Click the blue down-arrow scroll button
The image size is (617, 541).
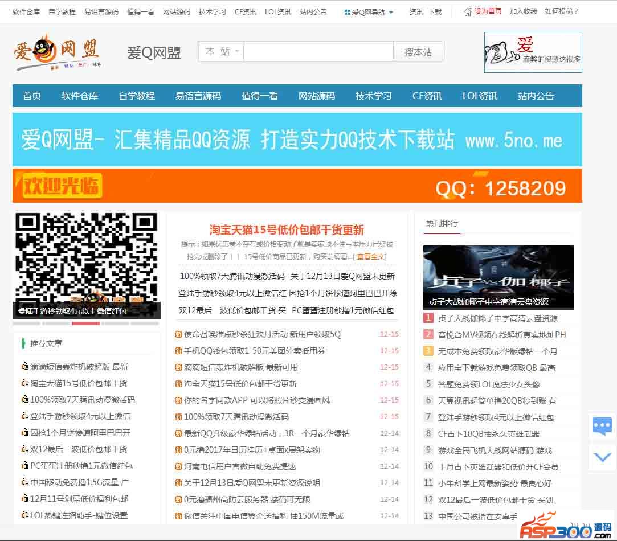pos(602,458)
